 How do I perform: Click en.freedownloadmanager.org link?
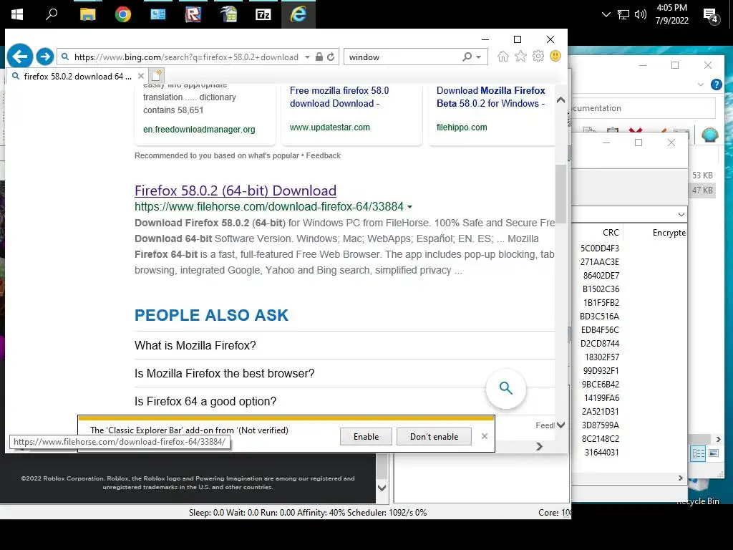[199, 130]
